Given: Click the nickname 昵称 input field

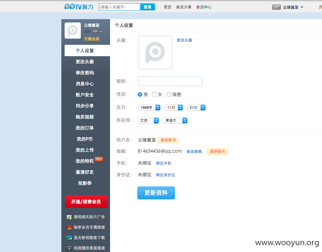Looking at the screenshot, I should (170, 81).
